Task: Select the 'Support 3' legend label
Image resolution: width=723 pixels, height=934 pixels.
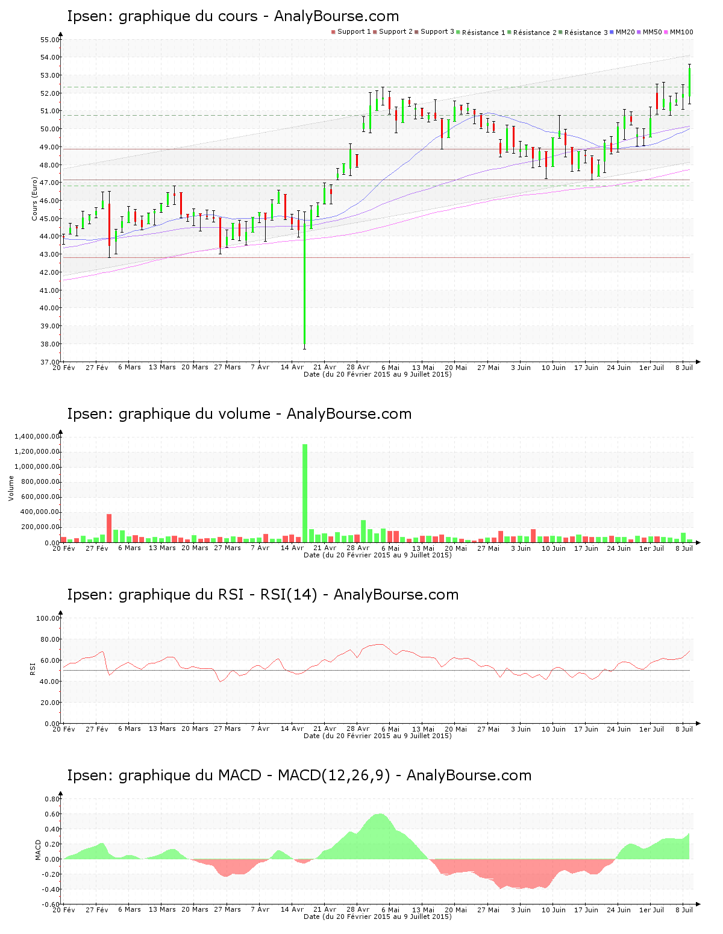Action: coord(437,32)
